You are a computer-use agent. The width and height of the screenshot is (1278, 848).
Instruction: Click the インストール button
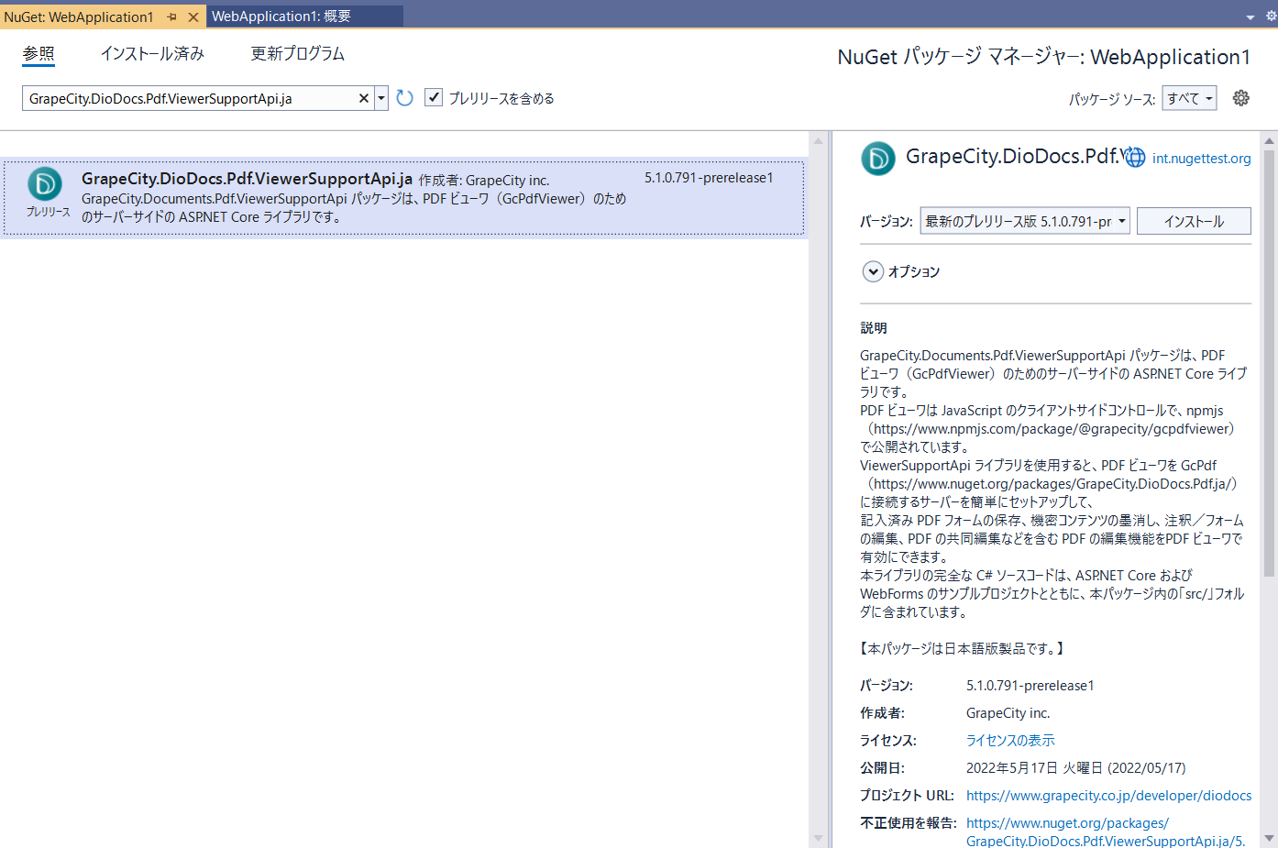tap(1194, 221)
